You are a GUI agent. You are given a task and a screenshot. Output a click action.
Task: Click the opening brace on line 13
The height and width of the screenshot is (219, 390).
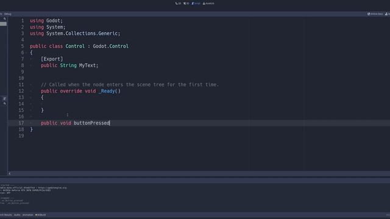coord(42,97)
